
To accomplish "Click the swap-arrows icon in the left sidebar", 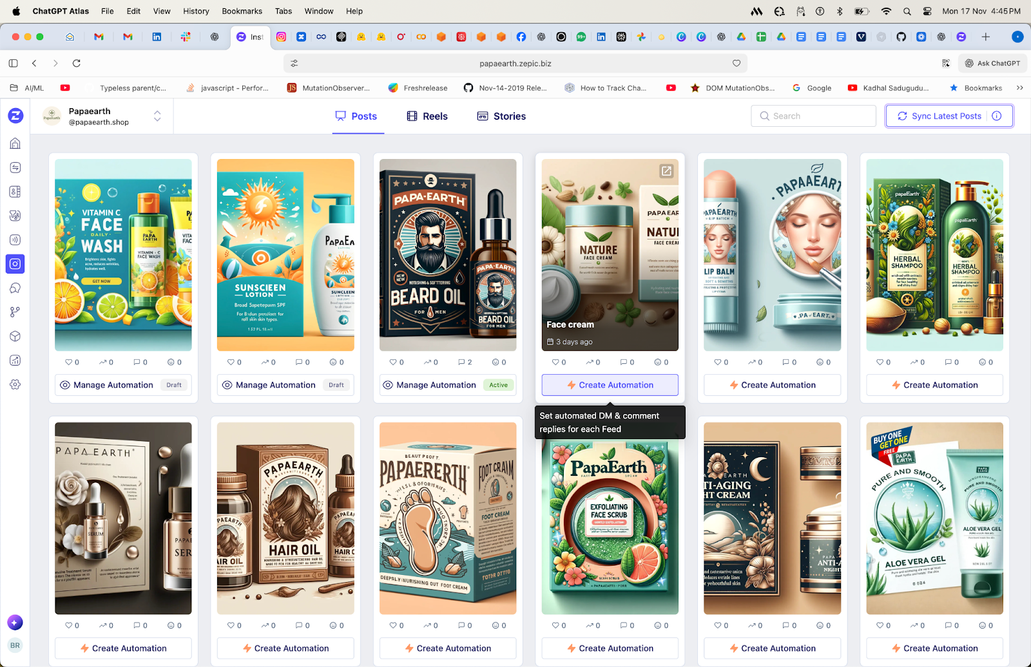I will click(x=15, y=167).
